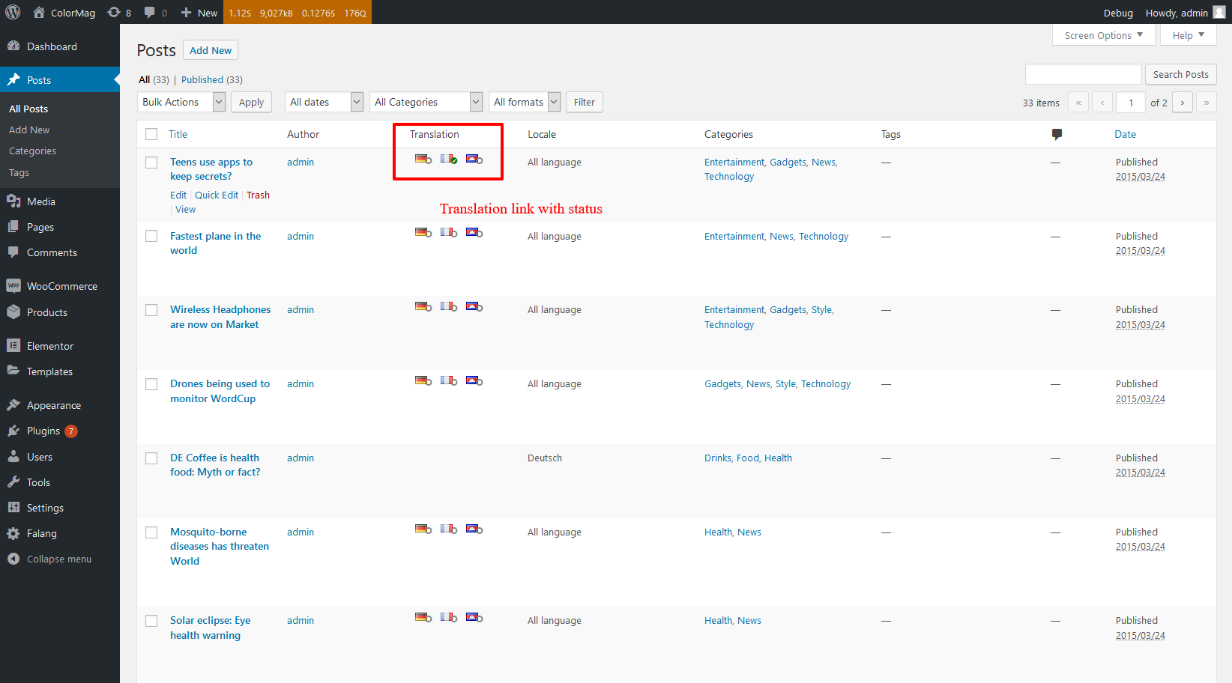The image size is (1232, 683).
Task: Click the WordPress logo in admin bar
Action: pos(13,12)
